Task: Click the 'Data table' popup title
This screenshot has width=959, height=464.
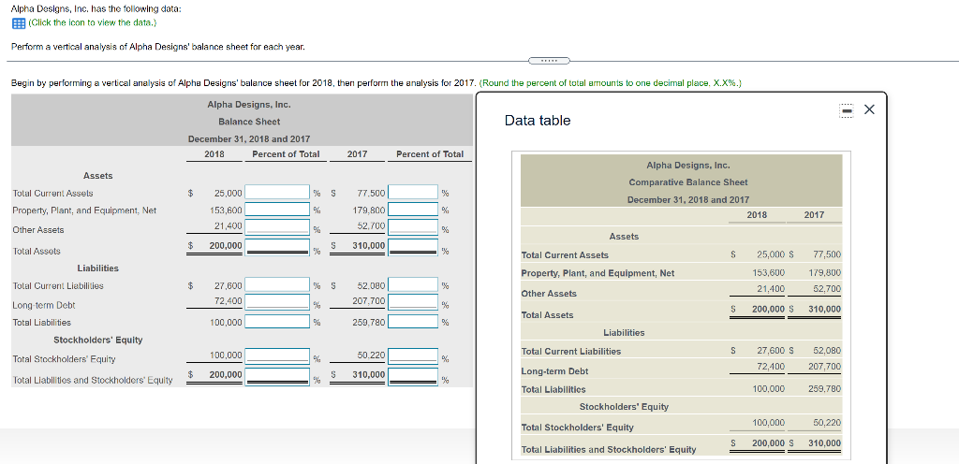Action: 537,121
